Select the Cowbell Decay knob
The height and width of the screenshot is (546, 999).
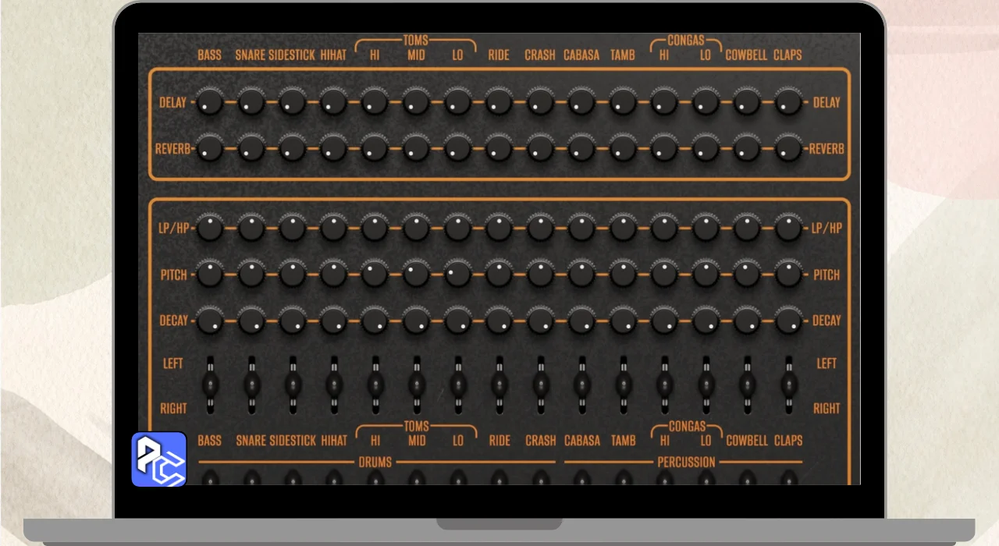tap(747, 320)
